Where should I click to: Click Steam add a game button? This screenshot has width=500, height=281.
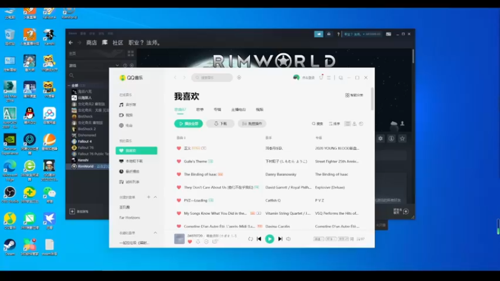point(79,212)
